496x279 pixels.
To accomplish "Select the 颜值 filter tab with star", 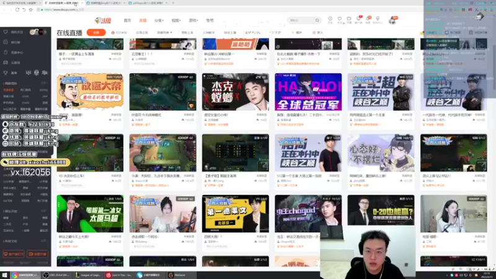I will click(x=297, y=33).
